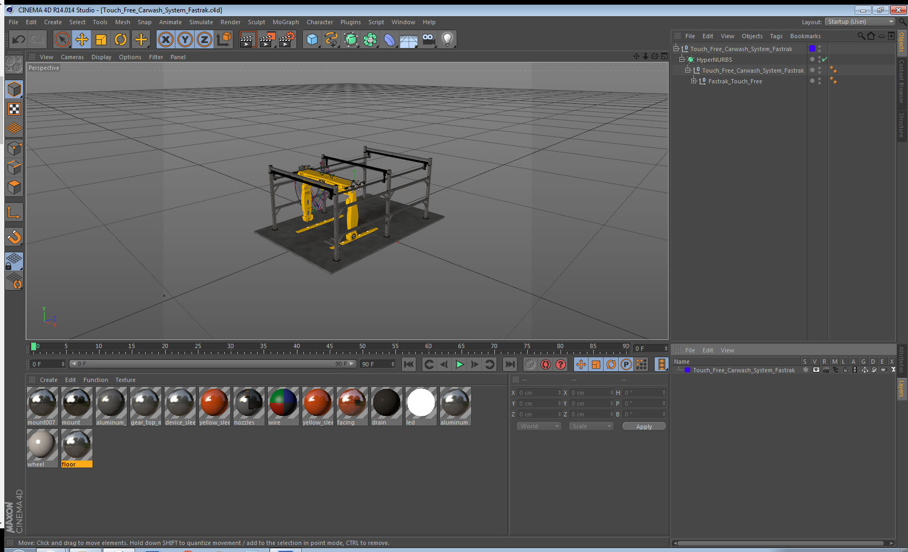This screenshot has width=908, height=552.
Task: Play the animation forward
Action: point(459,364)
